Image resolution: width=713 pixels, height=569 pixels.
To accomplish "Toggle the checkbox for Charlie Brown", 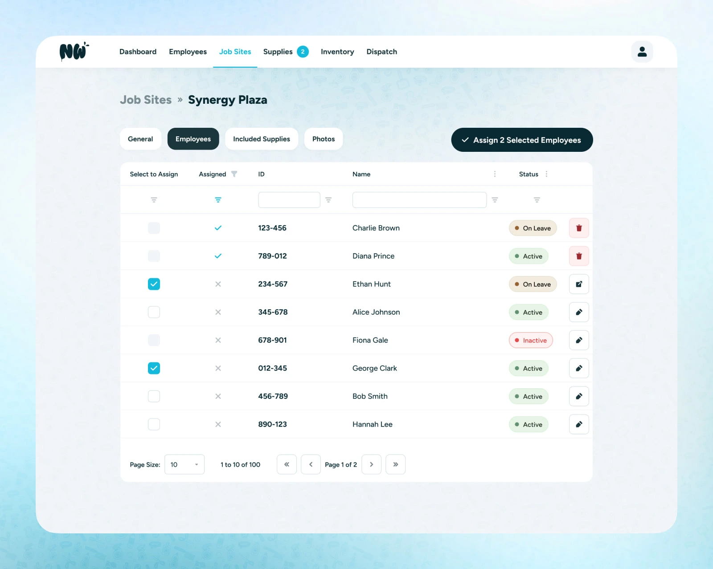I will [154, 228].
